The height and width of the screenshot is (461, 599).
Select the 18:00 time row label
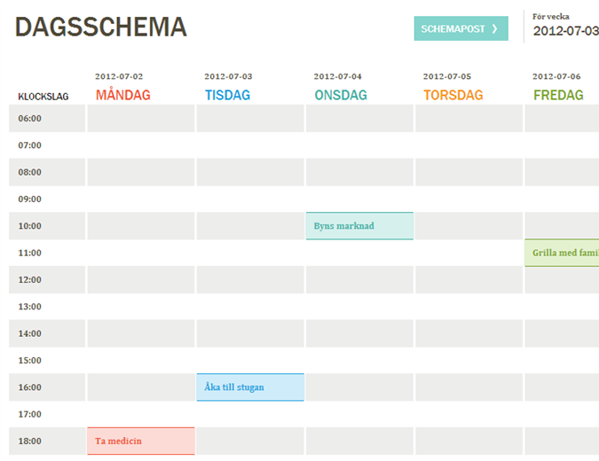pos(29,441)
